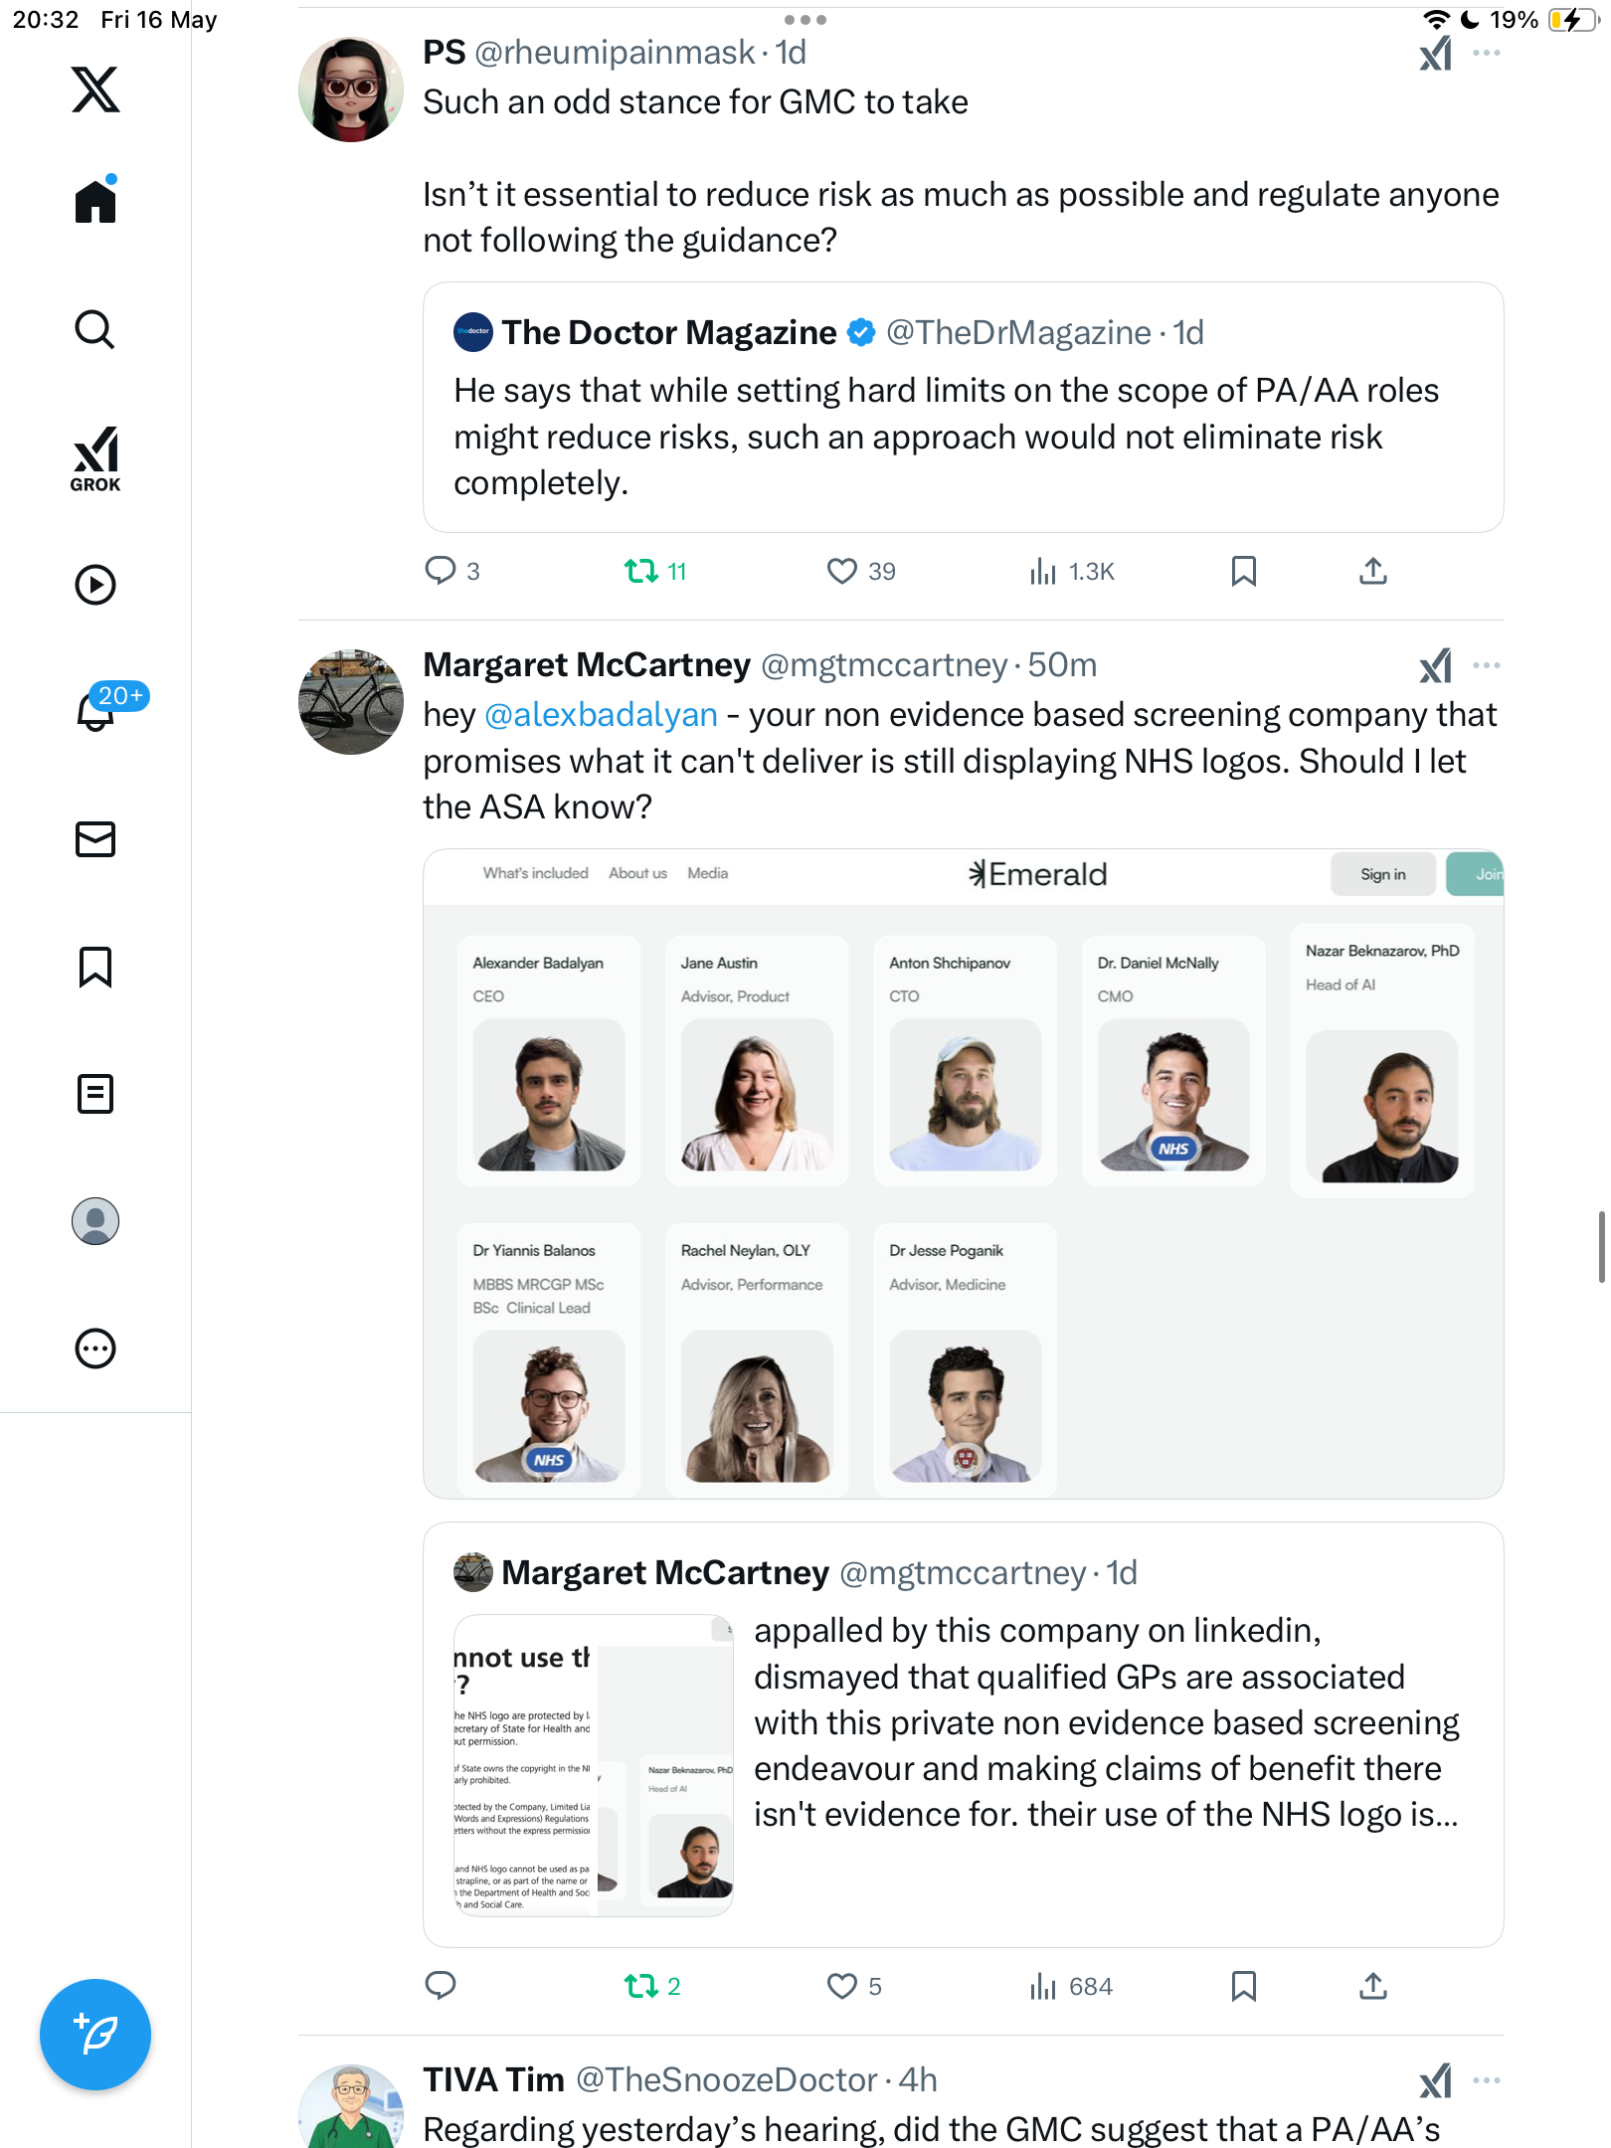Viewport: 1611px width, 2148px height.
Task: Bookmark Margaret McCartney's post
Action: coord(1244,1986)
